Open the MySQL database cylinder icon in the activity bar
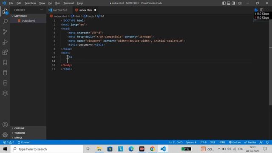This screenshot has width=272, height=153. (x=5, y=73)
